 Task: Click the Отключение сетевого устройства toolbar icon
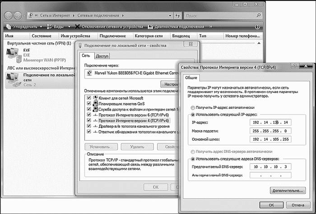(78, 27)
